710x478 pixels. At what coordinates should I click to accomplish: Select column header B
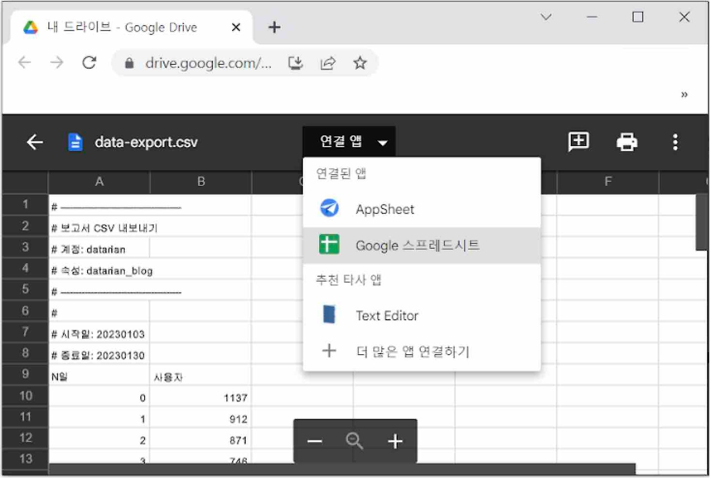coord(201,182)
